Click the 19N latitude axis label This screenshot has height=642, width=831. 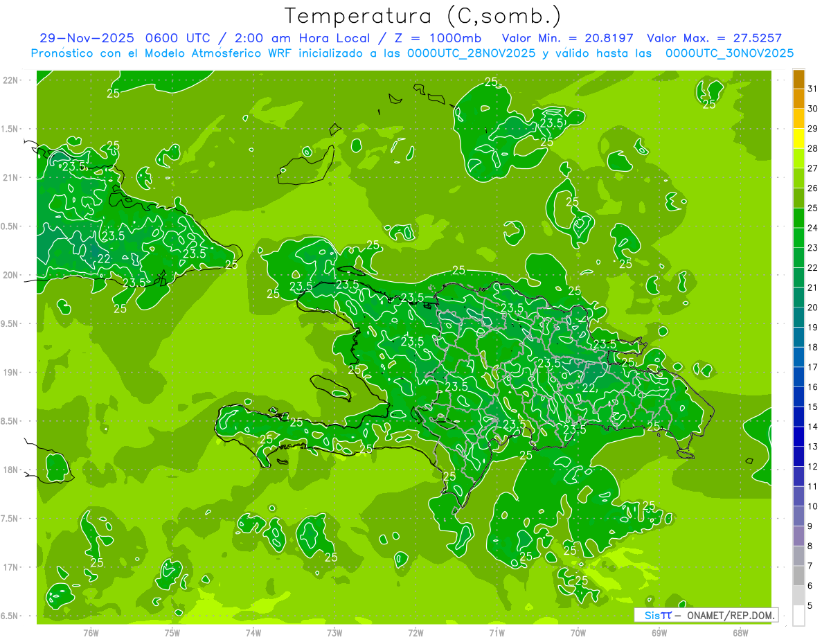(10, 373)
